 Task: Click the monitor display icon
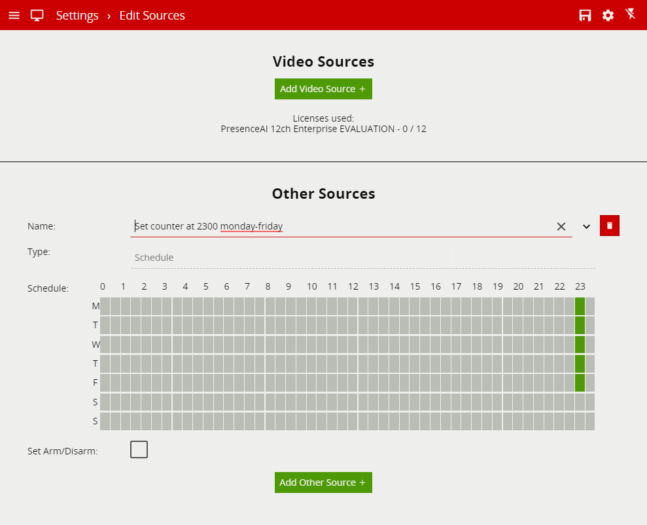pos(37,15)
